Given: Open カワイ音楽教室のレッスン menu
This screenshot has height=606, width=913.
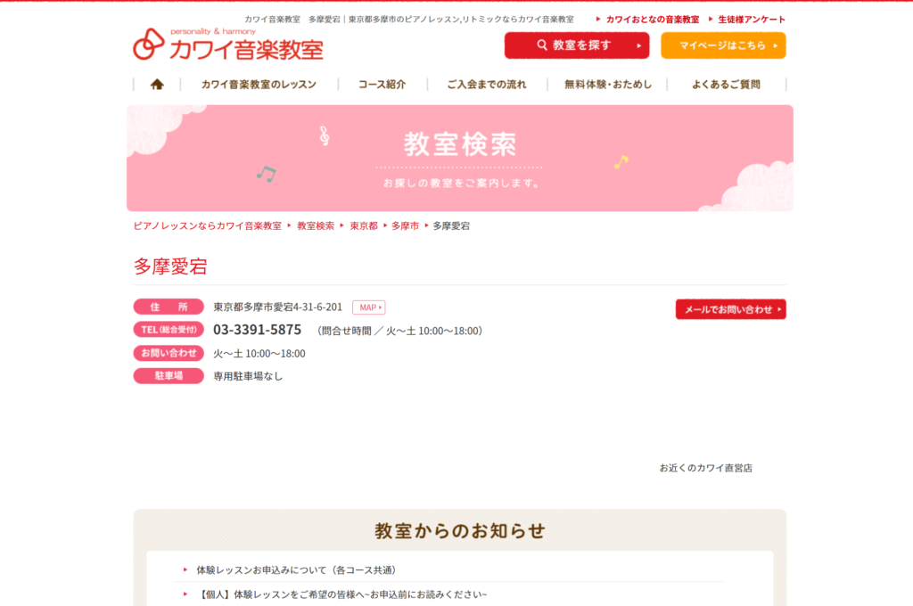Looking at the screenshot, I should click(x=259, y=85).
